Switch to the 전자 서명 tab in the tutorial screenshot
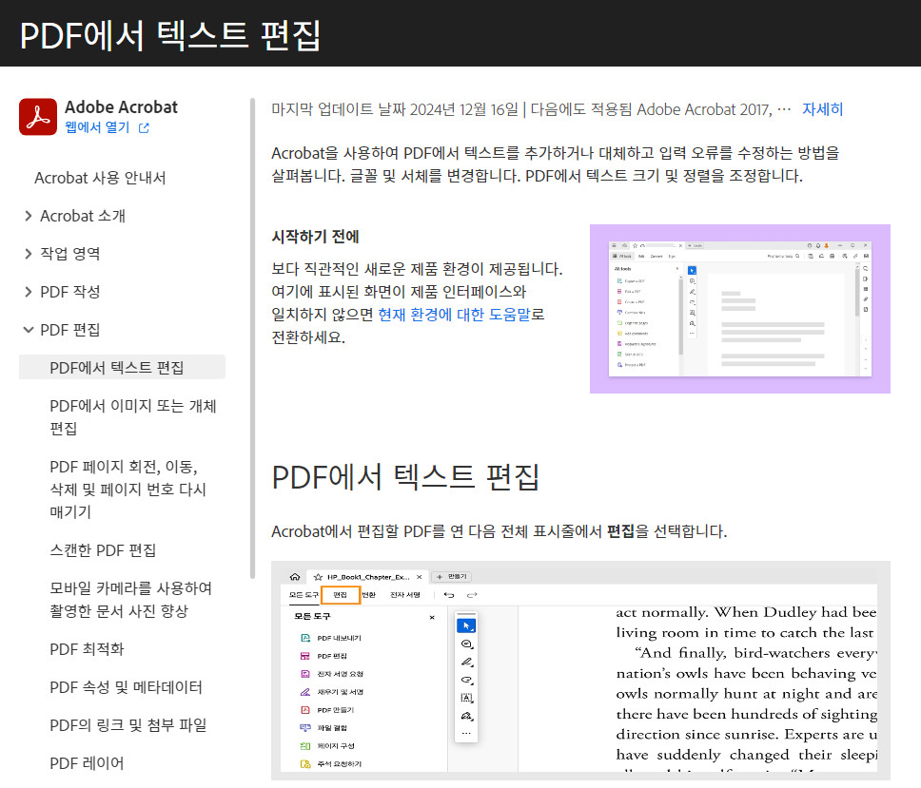Image resolution: width=921 pixels, height=788 pixels. click(405, 595)
